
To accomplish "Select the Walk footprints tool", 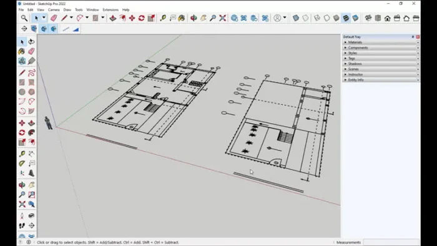I will [22, 225].
